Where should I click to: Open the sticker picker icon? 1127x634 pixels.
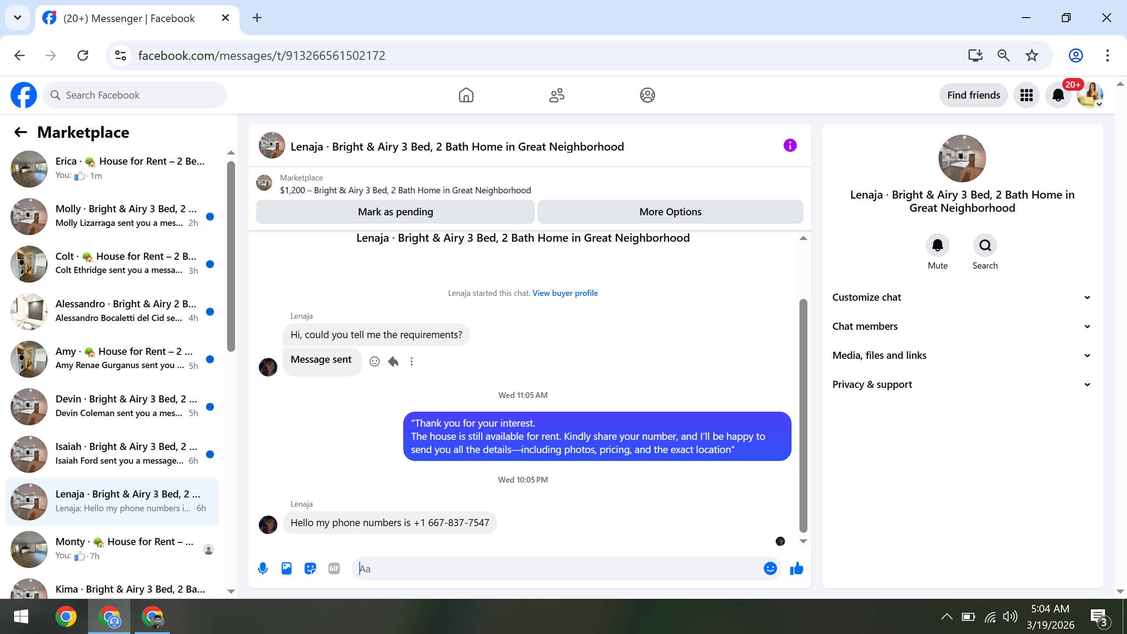pyautogui.click(x=310, y=568)
